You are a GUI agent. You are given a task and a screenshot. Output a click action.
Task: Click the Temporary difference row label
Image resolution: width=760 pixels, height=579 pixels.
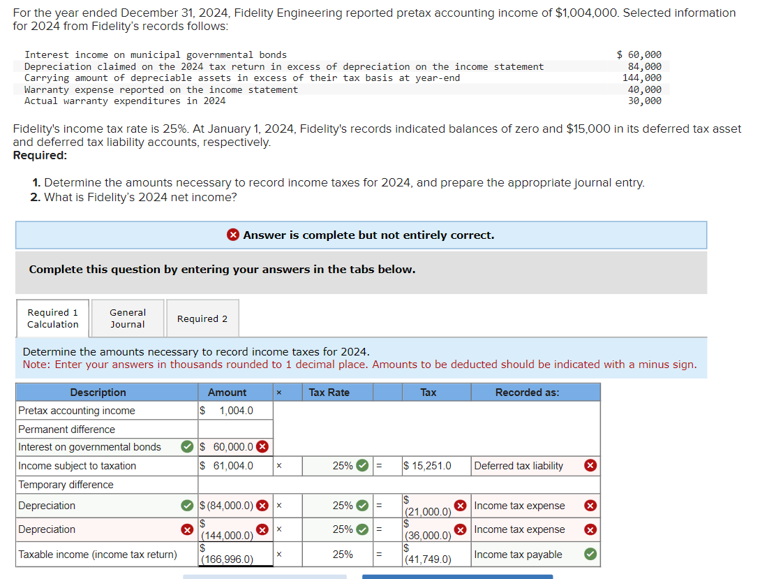click(x=66, y=485)
